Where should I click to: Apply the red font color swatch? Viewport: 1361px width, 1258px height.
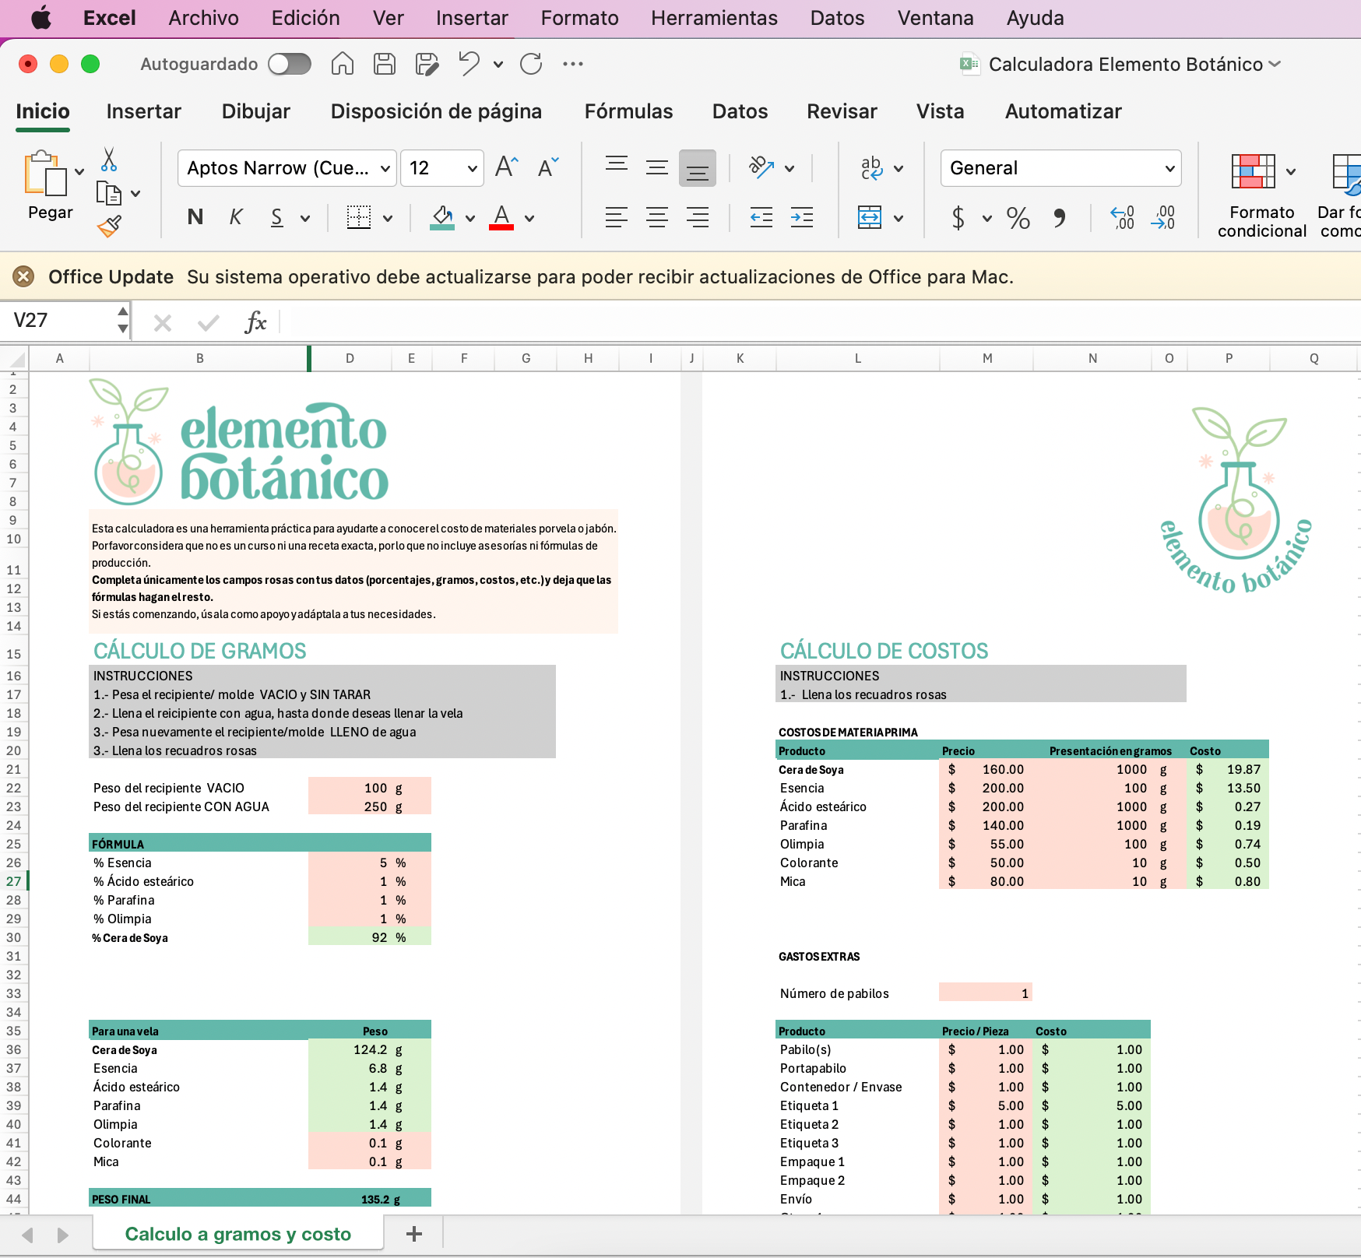[501, 218]
